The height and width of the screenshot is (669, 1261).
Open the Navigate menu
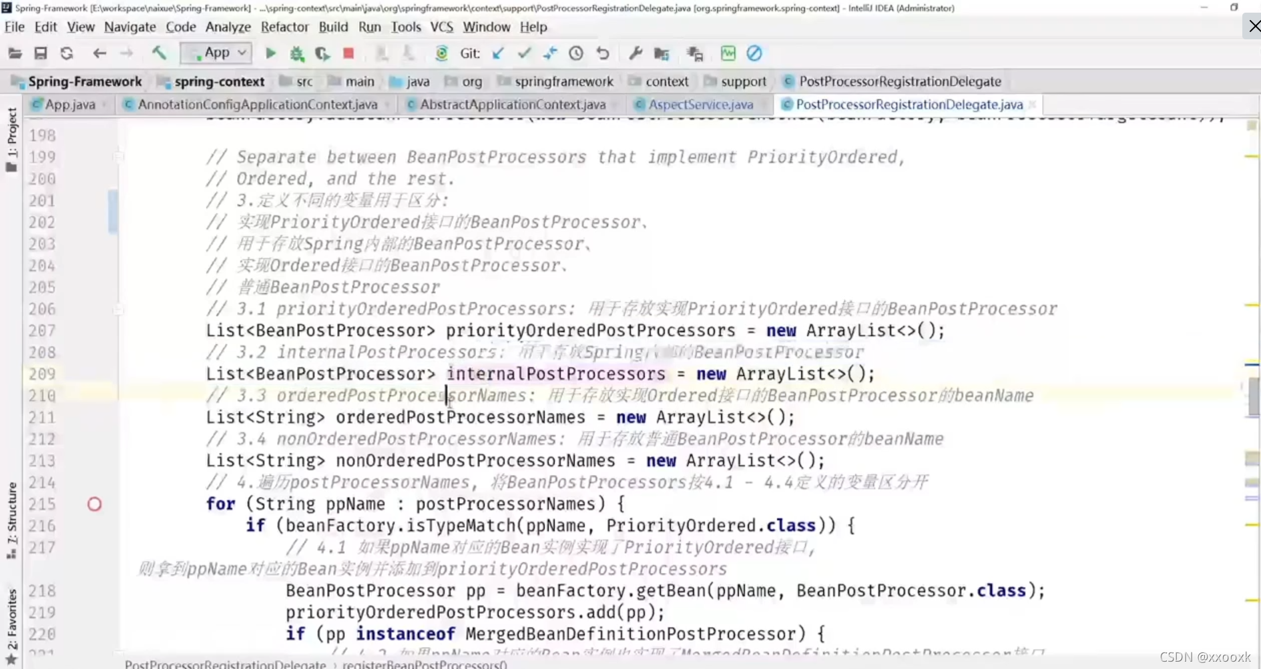pos(130,27)
